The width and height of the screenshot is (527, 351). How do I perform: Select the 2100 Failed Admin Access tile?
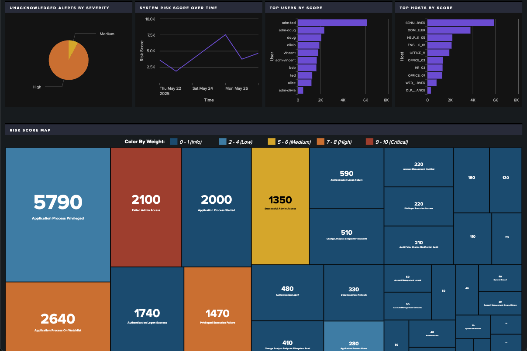146,207
